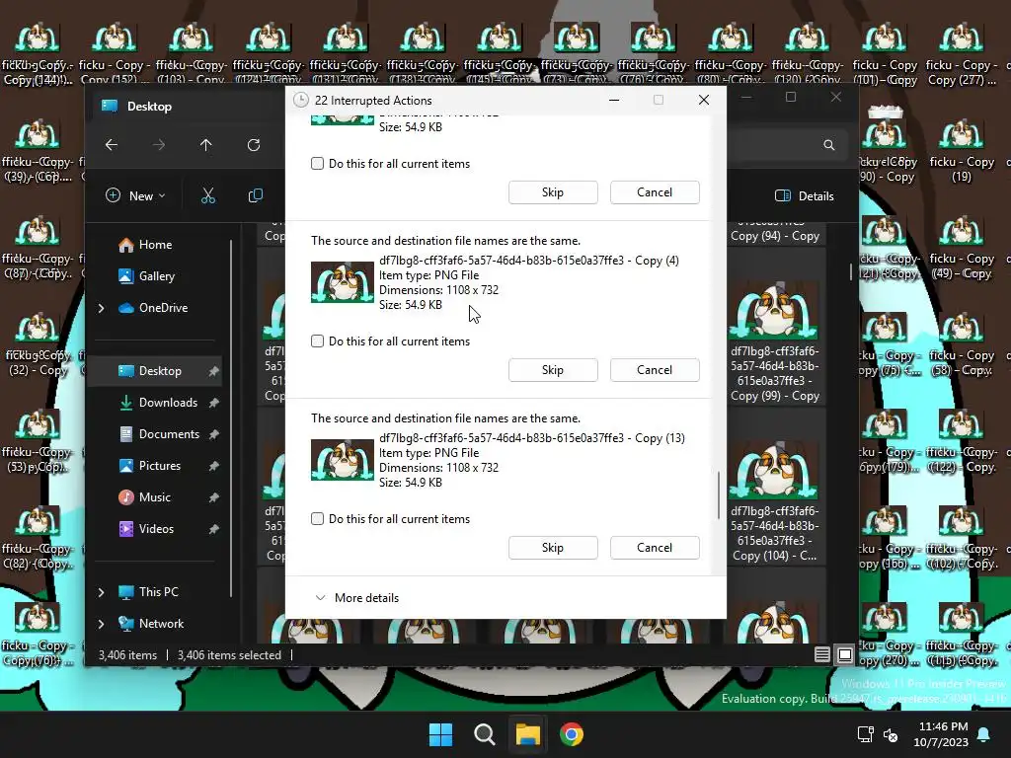Open the network status tray icon
The height and width of the screenshot is (758, 1011).
pyautogui.click(x=865, y=734)
